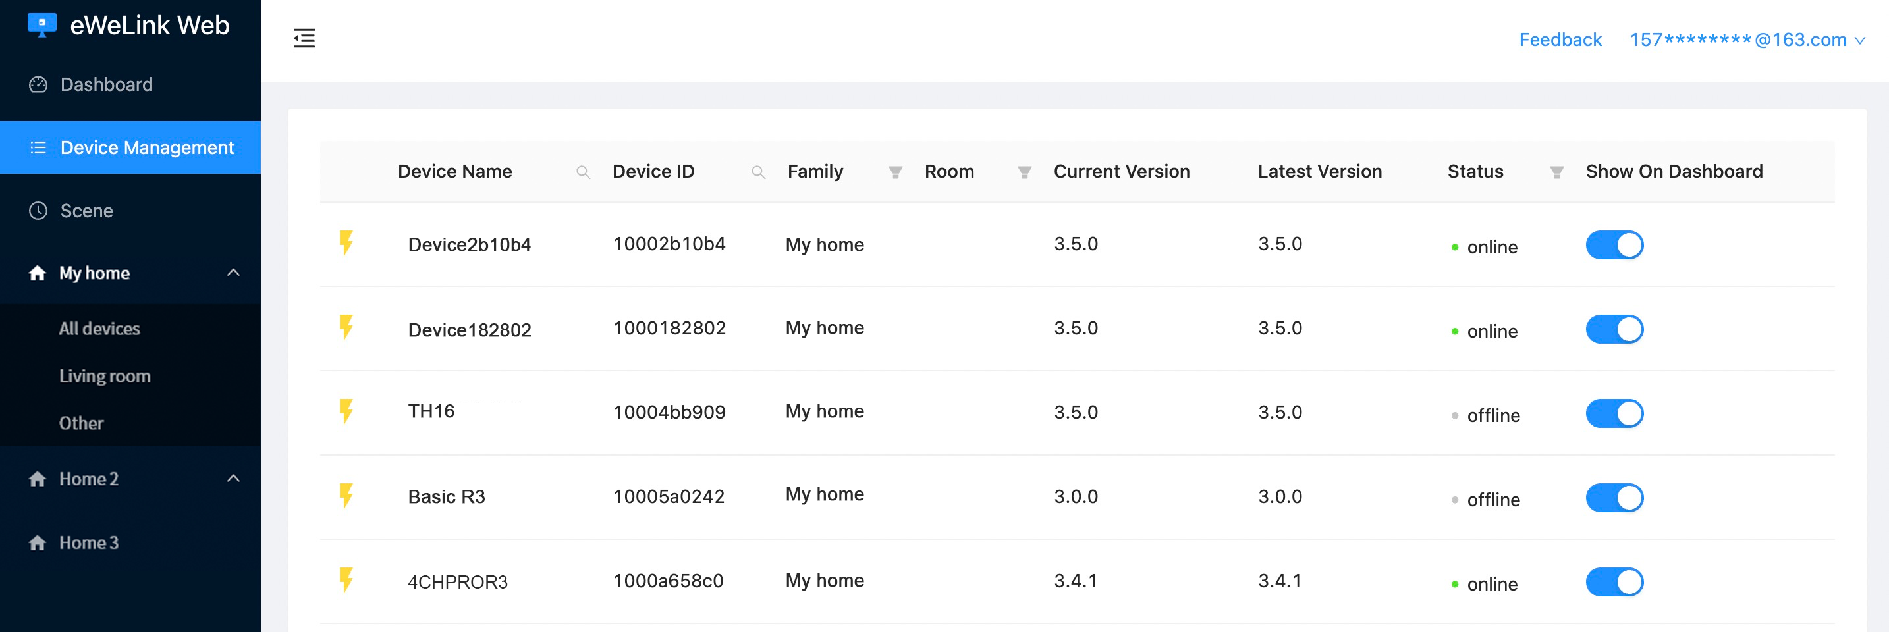Click the lightning icon for Device2b10b4
Viewport: 1889px width, 632px height.
pyautogui.click(x=346, y=244)
